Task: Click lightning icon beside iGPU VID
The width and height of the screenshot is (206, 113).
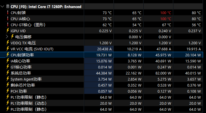Action: tap(8, 31)
